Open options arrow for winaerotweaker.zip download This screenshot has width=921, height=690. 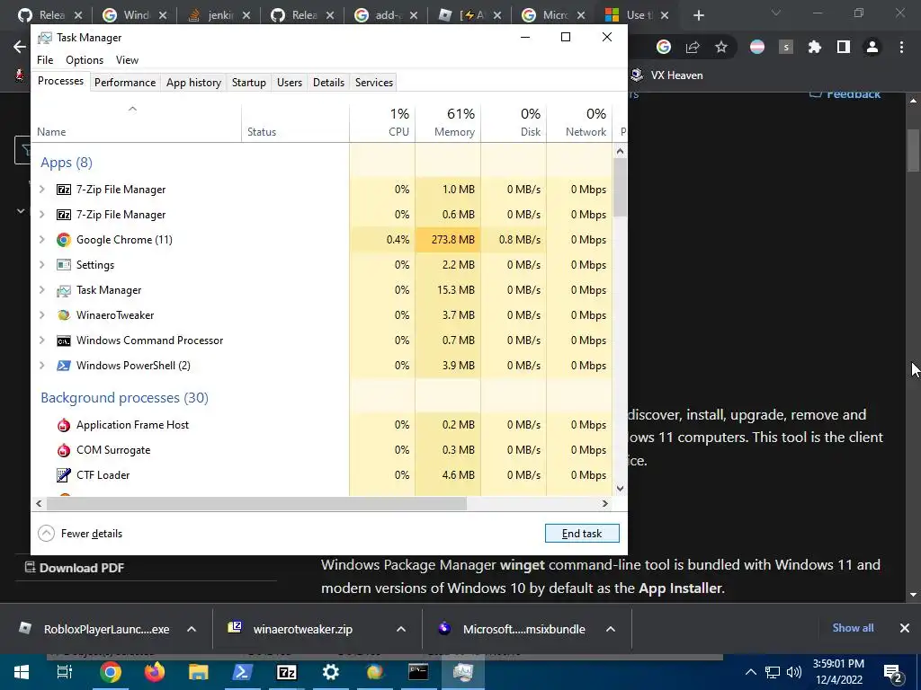pos(401,629)
